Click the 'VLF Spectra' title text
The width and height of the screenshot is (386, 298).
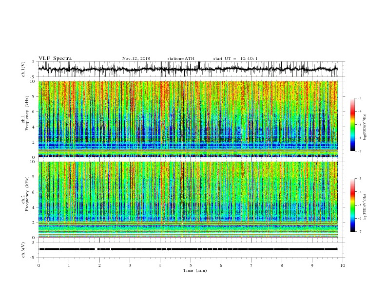(x=55, y=58)
